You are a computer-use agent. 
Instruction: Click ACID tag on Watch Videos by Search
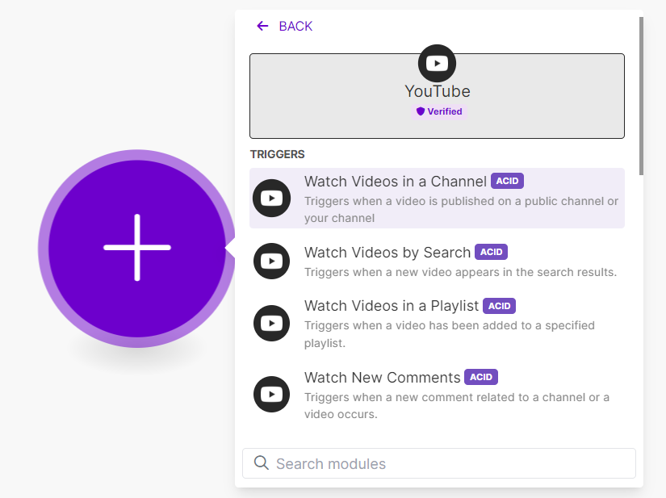(x=491, y=252)
